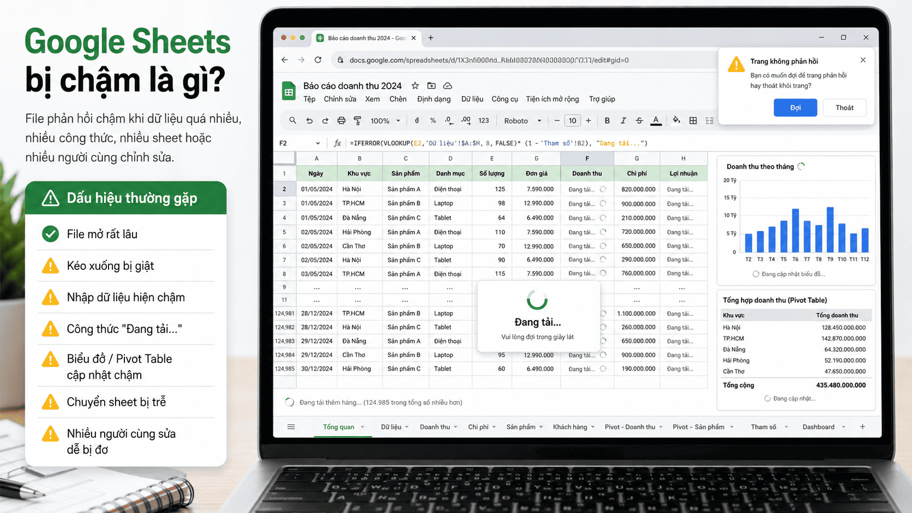Select the paint format tool
This screenshot has width=912, height=513.
click(x=357, y=120)
